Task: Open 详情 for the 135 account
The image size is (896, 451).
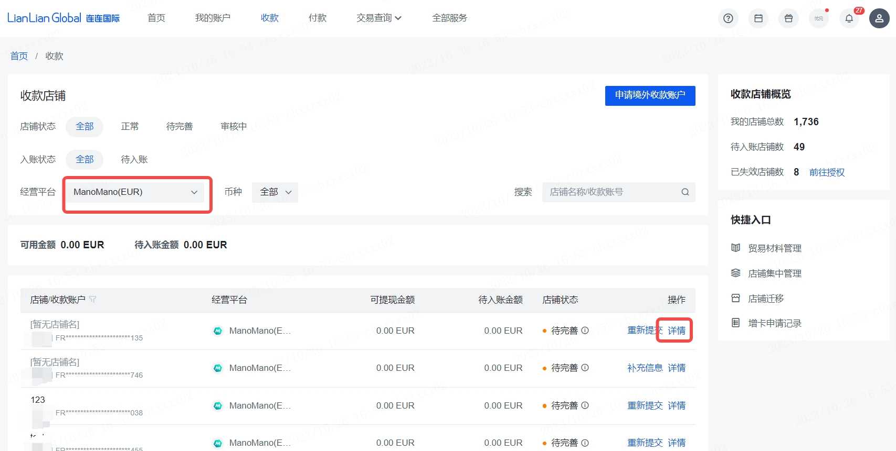Action: (677, 331)
